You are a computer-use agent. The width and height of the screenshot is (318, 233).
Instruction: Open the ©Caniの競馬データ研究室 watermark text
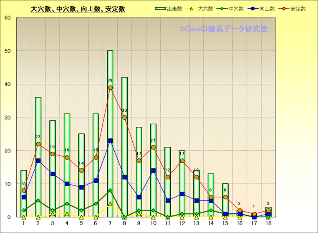point(223,29)
